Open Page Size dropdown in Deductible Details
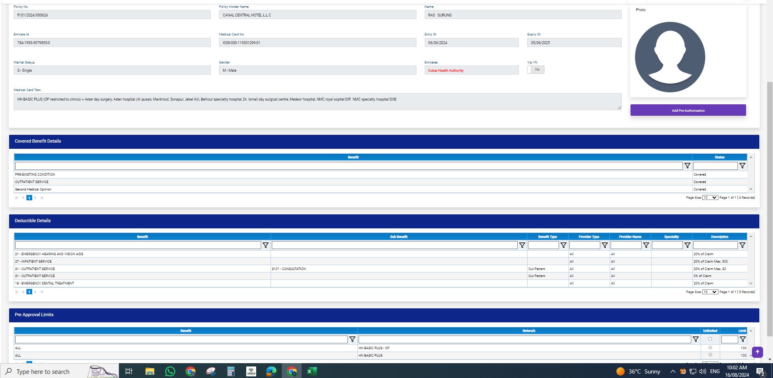773x378 pixels. click(710, 292)
